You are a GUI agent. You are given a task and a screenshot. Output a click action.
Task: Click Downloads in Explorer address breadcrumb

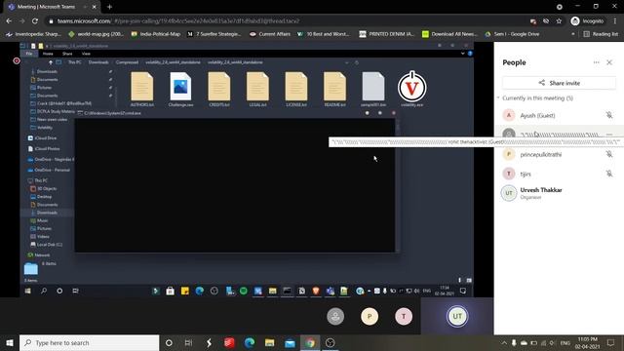coord(98,62)
